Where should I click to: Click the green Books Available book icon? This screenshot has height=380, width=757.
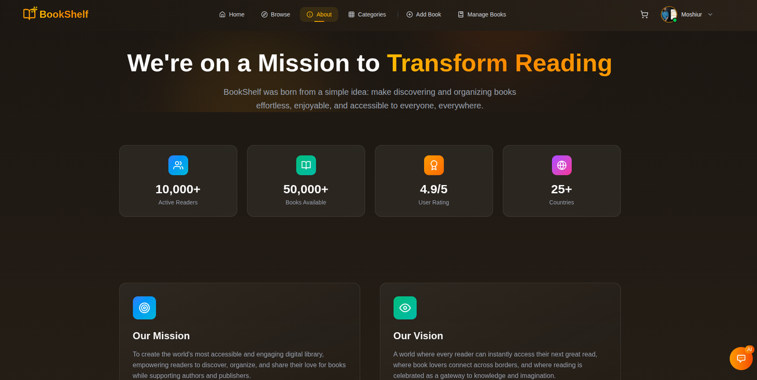point(306,165)
